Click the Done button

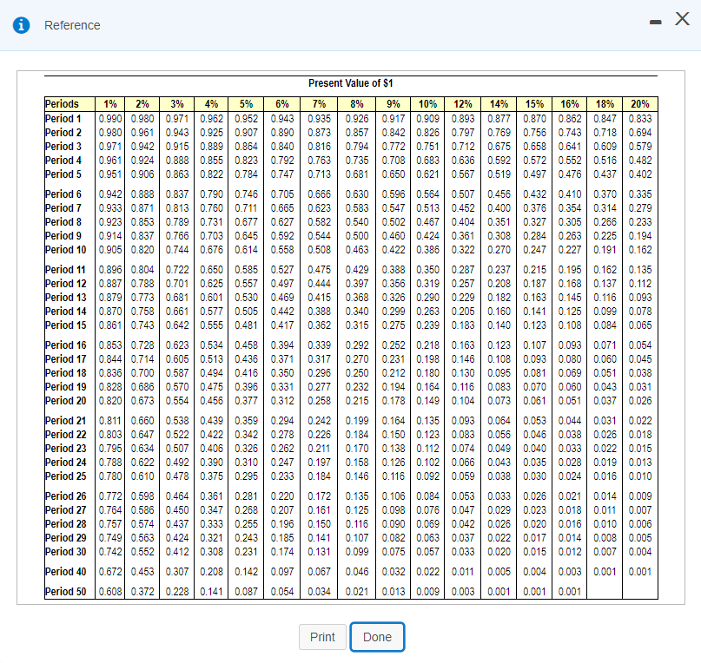(377, 637)
